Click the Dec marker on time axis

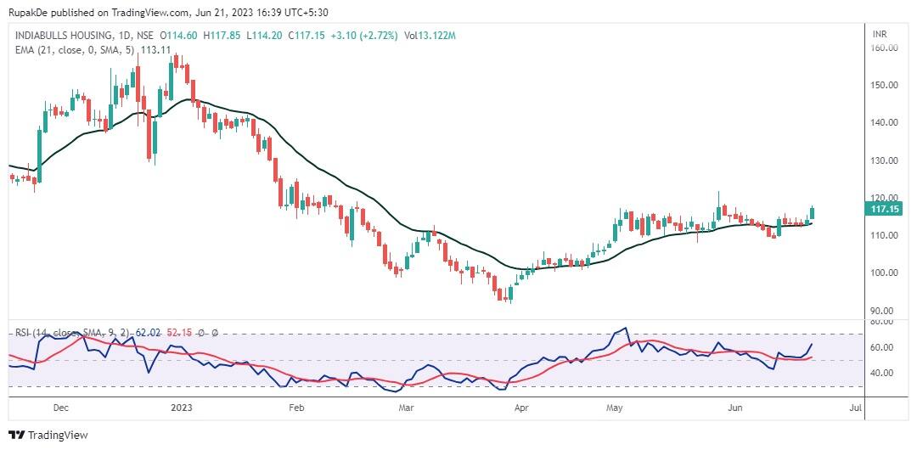61,408
